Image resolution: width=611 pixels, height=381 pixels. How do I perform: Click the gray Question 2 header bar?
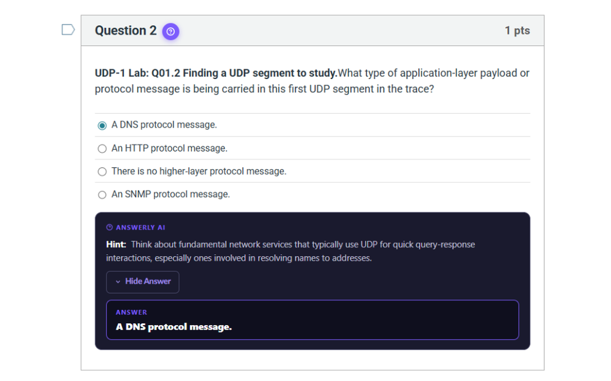pyautogui.click(x=334, y=30)
